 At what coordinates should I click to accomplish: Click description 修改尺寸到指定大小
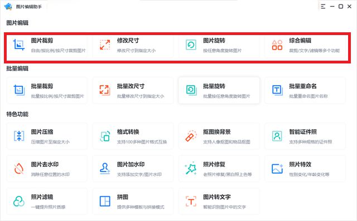[x=136, y=51]
